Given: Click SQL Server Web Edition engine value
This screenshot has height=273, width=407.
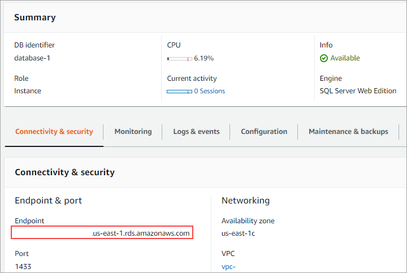Looking at the screenshot, I should click(x=358, y=91).
